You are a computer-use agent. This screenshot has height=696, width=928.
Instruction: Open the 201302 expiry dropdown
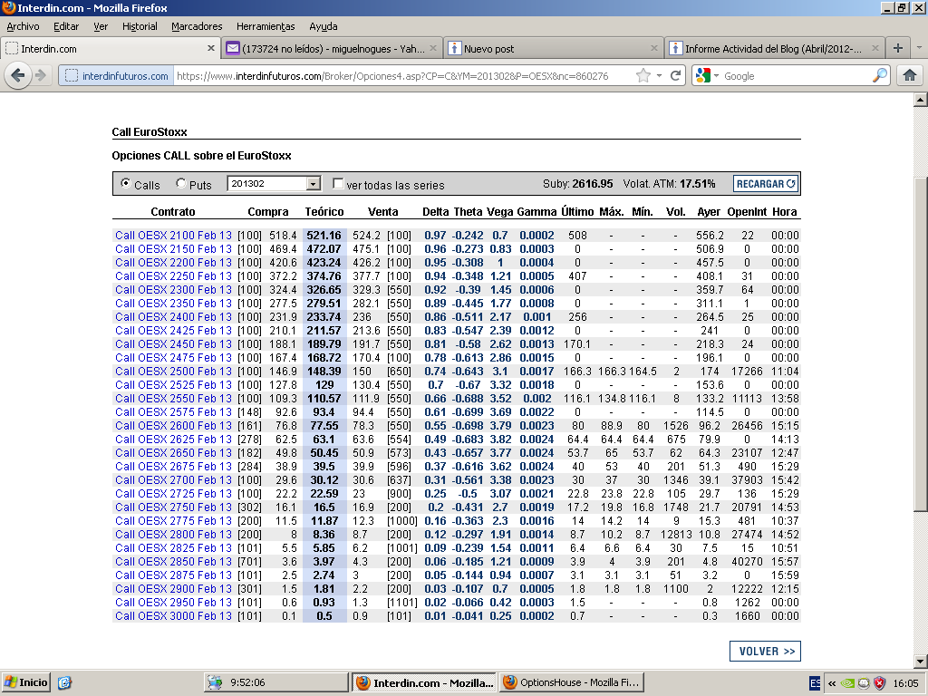pos(314,184)
